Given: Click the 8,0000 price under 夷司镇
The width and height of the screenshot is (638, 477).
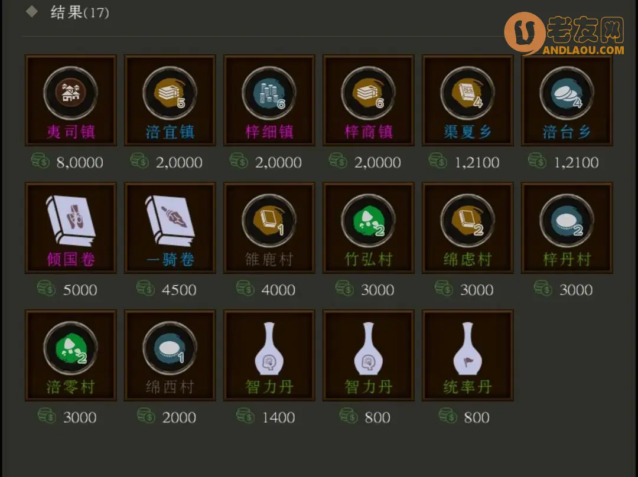Looking at the screenshot, I should click(x=80, y=163).
